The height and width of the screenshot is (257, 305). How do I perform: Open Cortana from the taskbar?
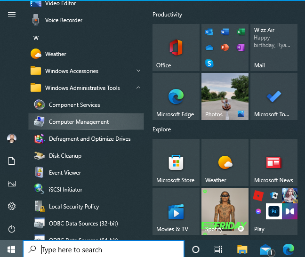[196, 249]
